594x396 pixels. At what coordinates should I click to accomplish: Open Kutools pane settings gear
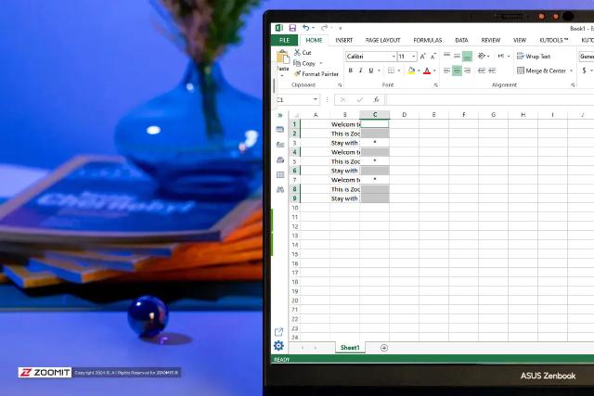[278, 346]
